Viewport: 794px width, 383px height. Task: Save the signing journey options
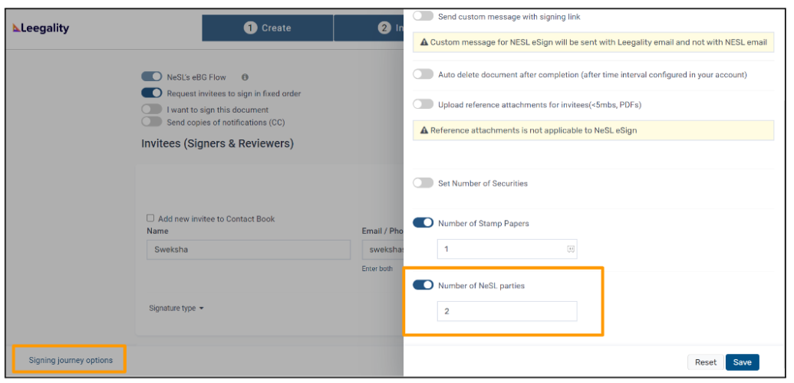[x=743, y=362]
